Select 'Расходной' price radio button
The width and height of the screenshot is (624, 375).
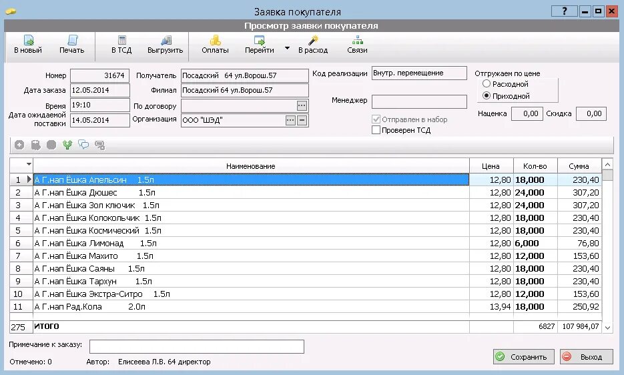point(486,84)
